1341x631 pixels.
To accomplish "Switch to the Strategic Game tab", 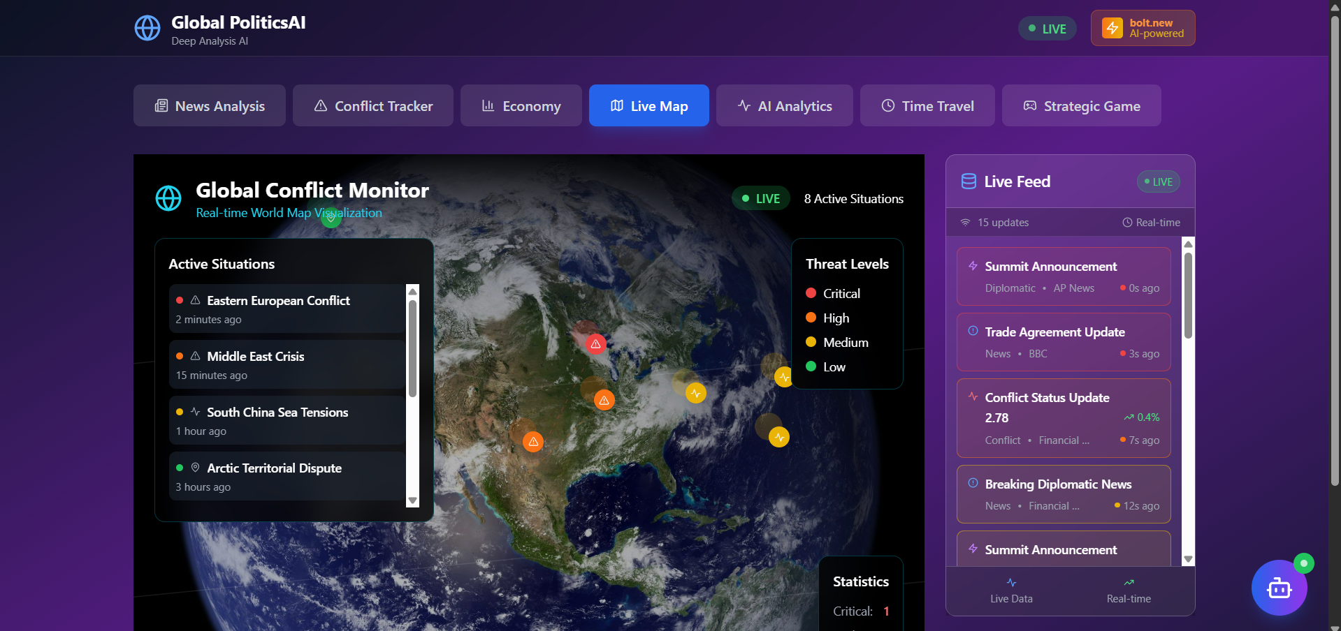I will [x=1082, y=105].
